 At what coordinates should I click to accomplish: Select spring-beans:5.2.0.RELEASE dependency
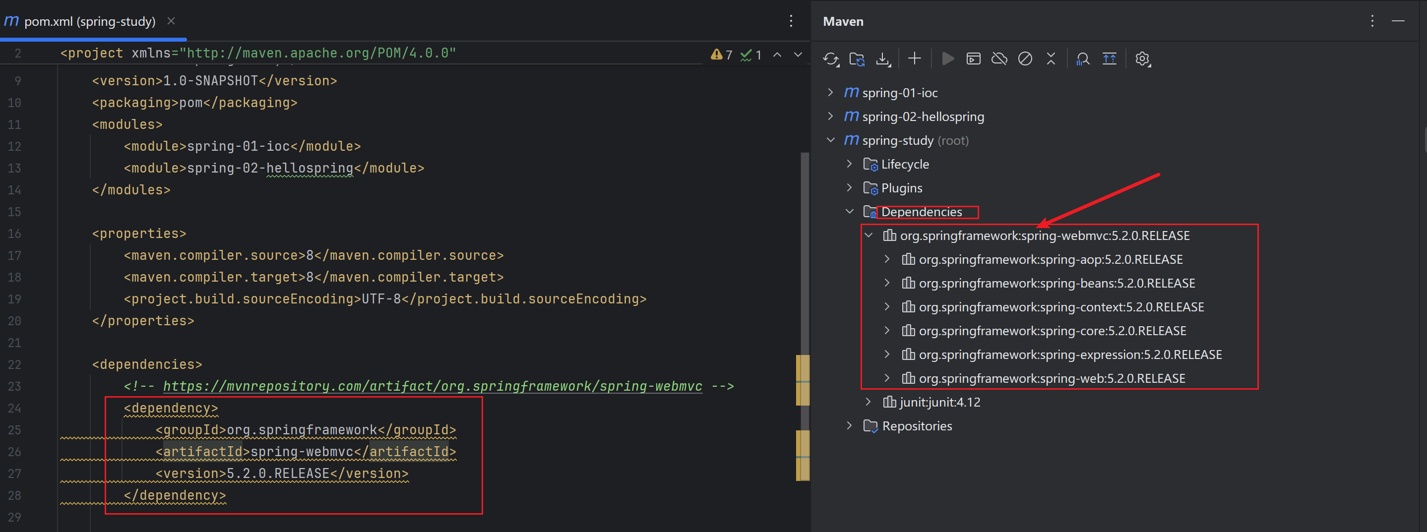point(1056,283)
